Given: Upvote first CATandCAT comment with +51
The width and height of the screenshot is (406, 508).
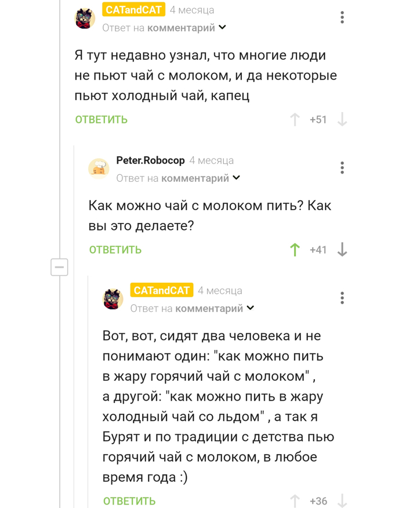Looking at the screenshot, I should 295,120.
